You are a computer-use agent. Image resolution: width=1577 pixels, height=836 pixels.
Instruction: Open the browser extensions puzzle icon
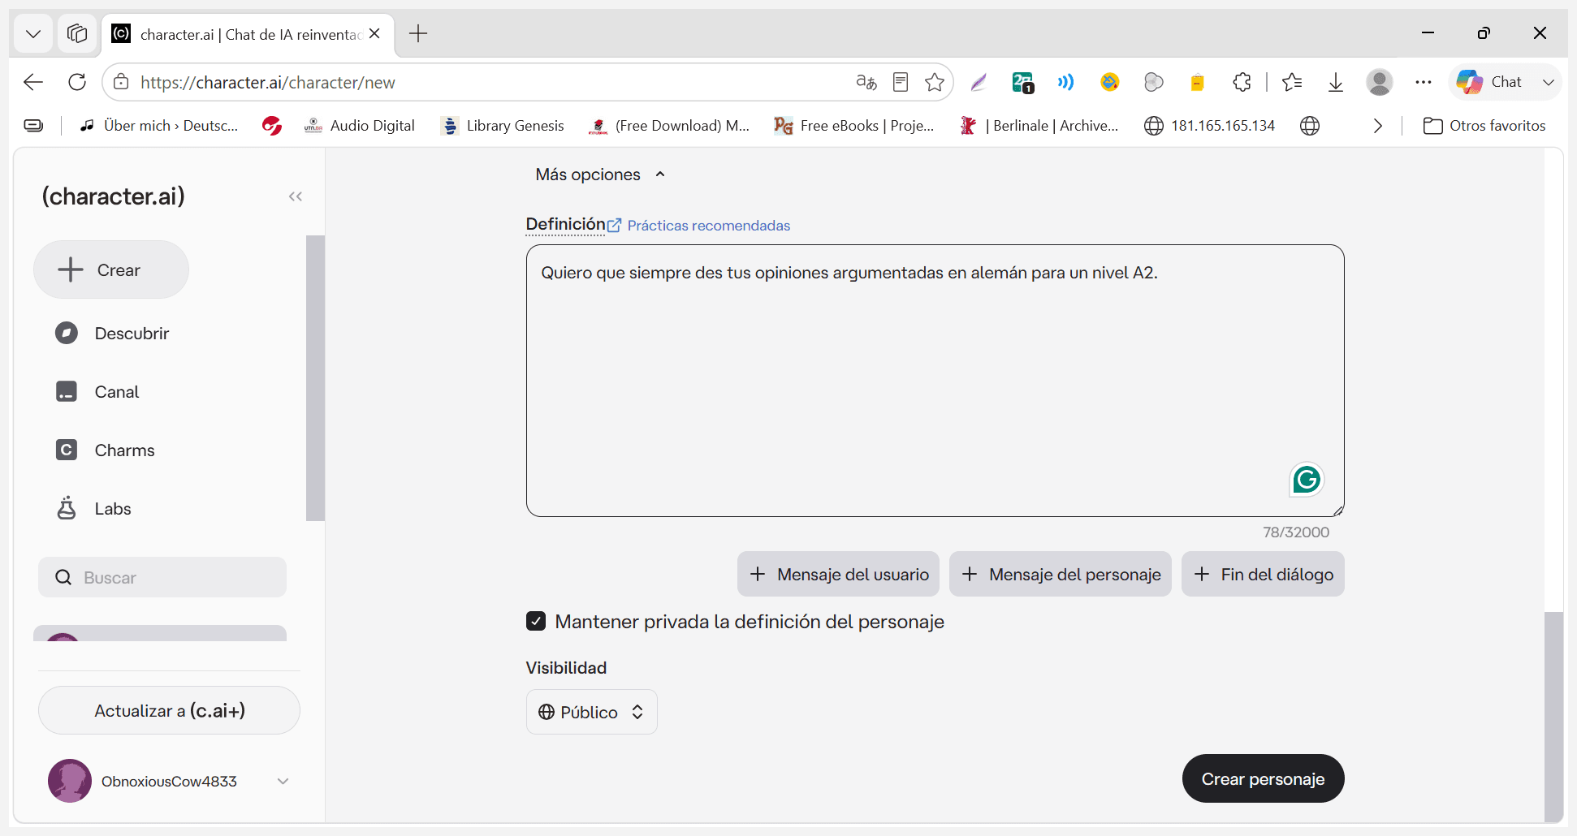1242,82
